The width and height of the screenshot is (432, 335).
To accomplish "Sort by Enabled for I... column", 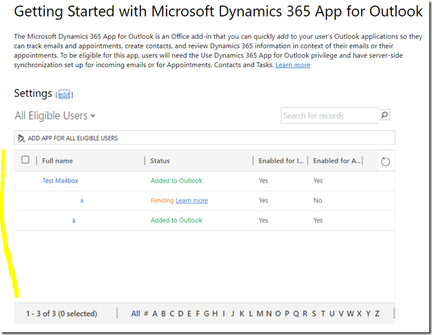I will pyautogui.click(x=281, y=161).
